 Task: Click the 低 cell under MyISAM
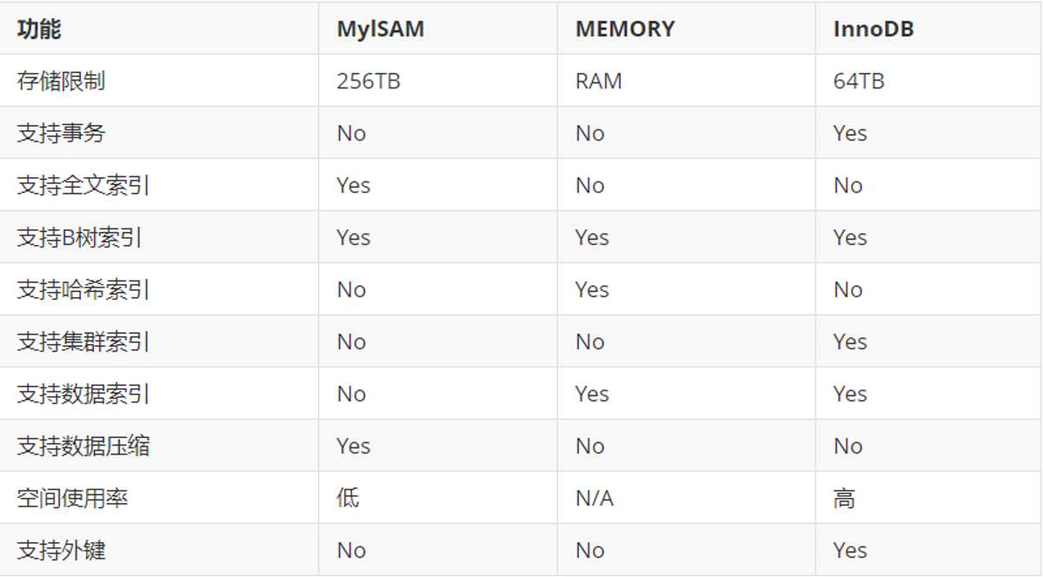(x=348, y=498)
